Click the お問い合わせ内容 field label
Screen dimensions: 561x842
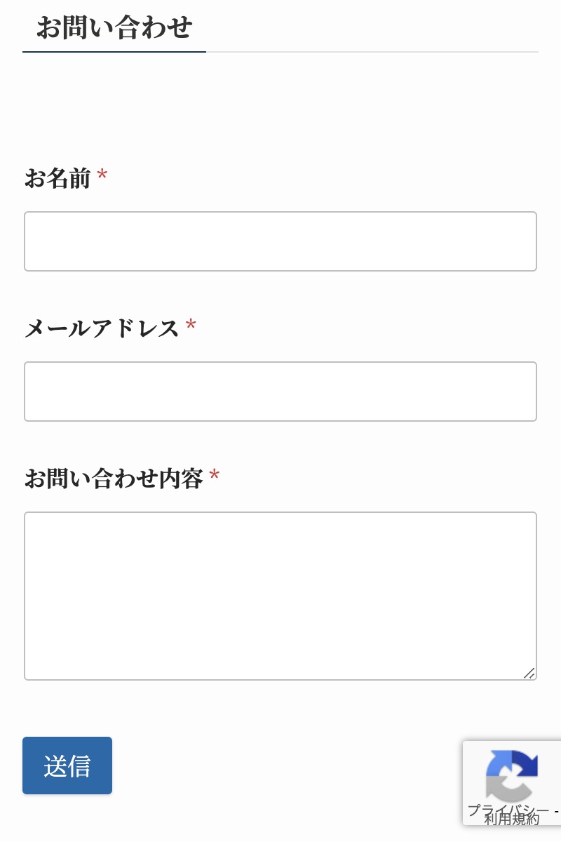(114, 479)
